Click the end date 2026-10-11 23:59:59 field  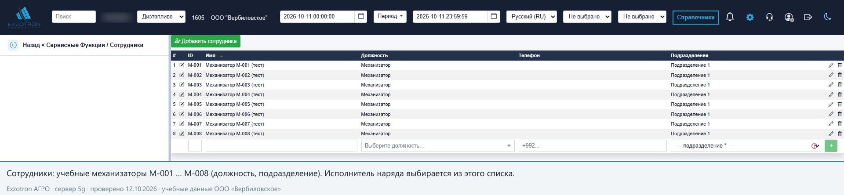click(450, 17)
